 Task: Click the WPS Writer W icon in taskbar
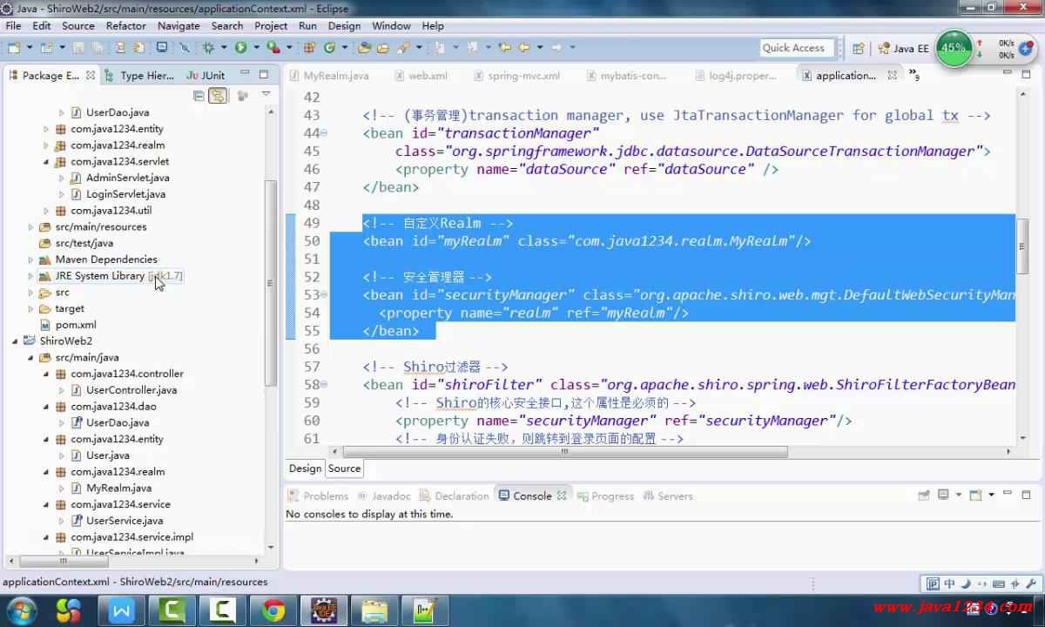click(122, 610)
